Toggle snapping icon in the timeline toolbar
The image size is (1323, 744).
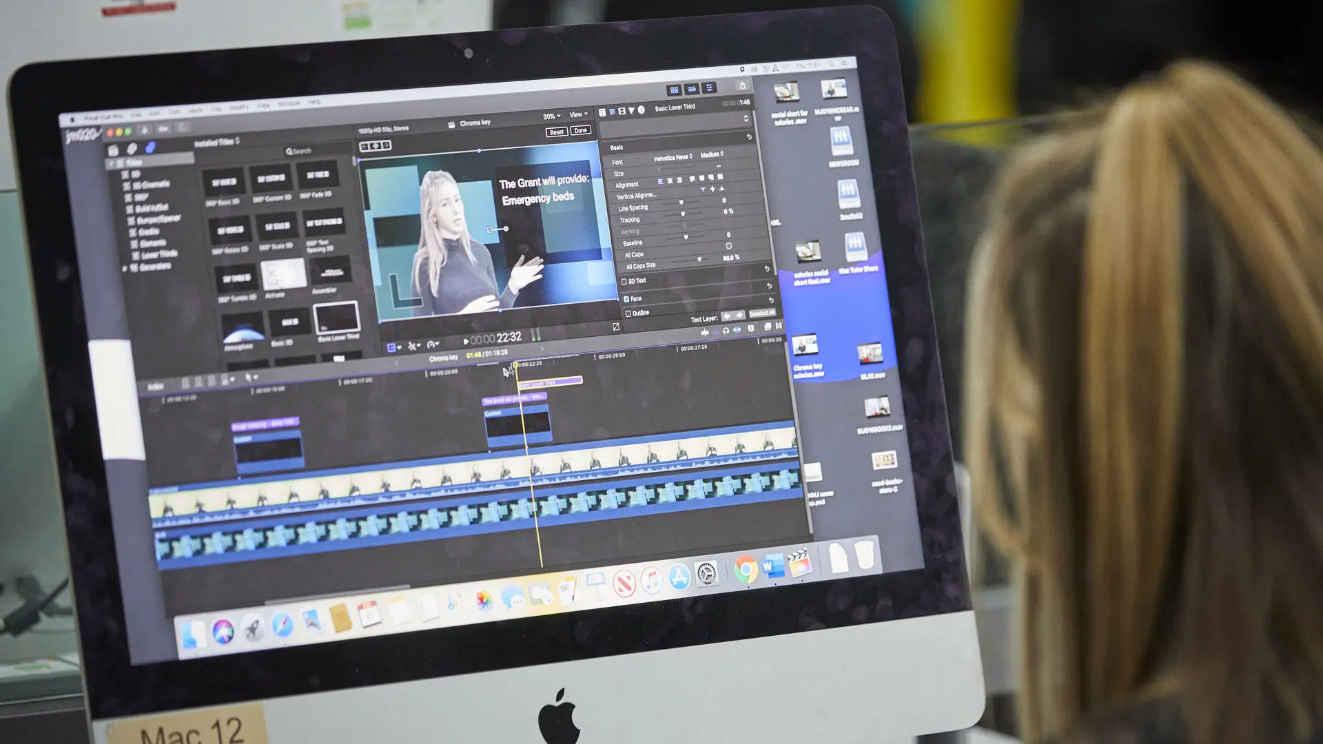[x=737, y=330]
